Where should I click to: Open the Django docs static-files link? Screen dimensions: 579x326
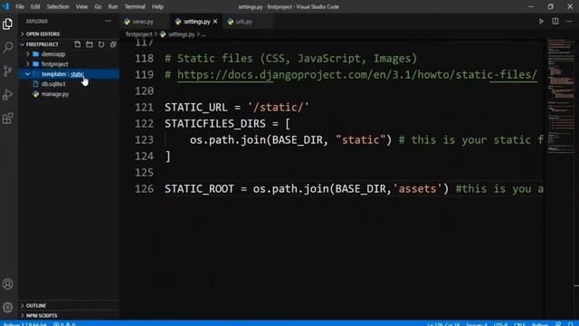coord(357,74)
